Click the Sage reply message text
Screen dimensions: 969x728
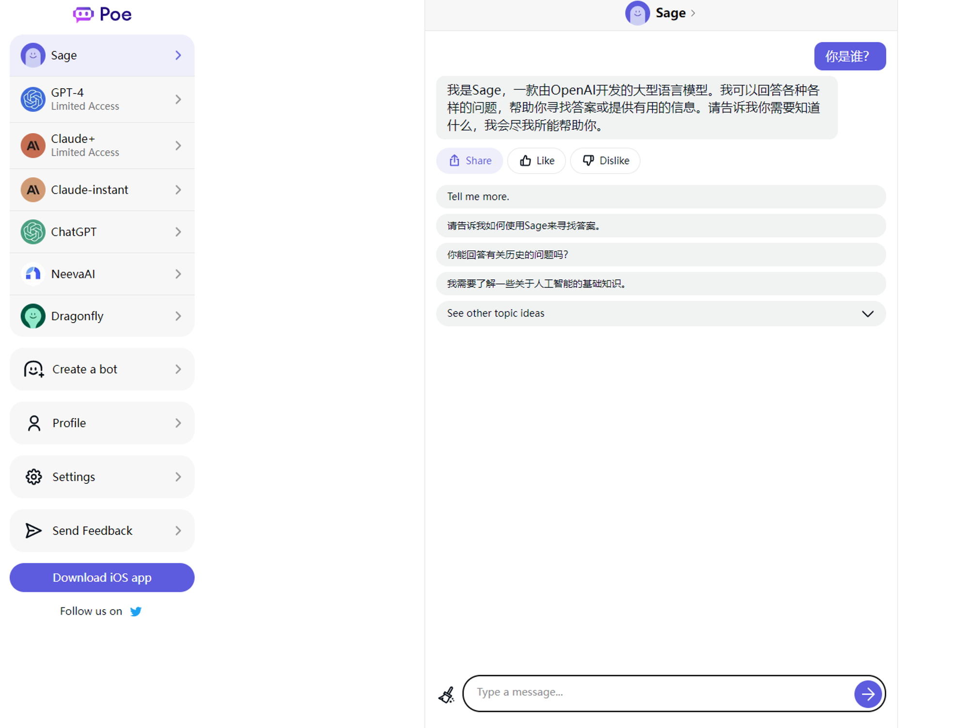634,108
